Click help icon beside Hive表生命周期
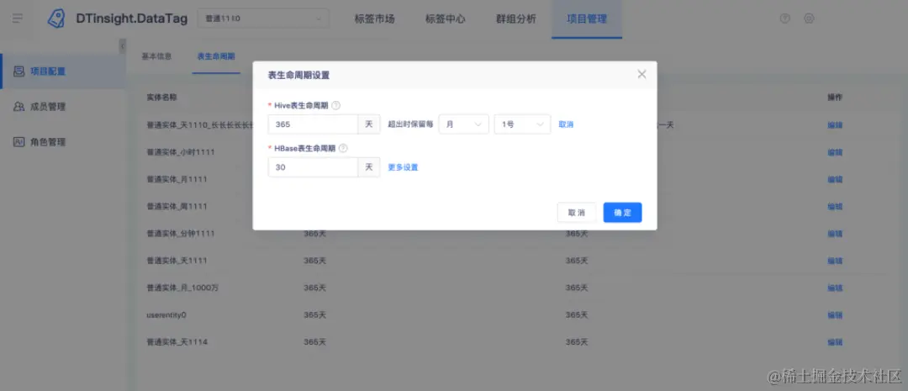Image resolution: width=908 pixels, height=391 pixels. point(335,105)
